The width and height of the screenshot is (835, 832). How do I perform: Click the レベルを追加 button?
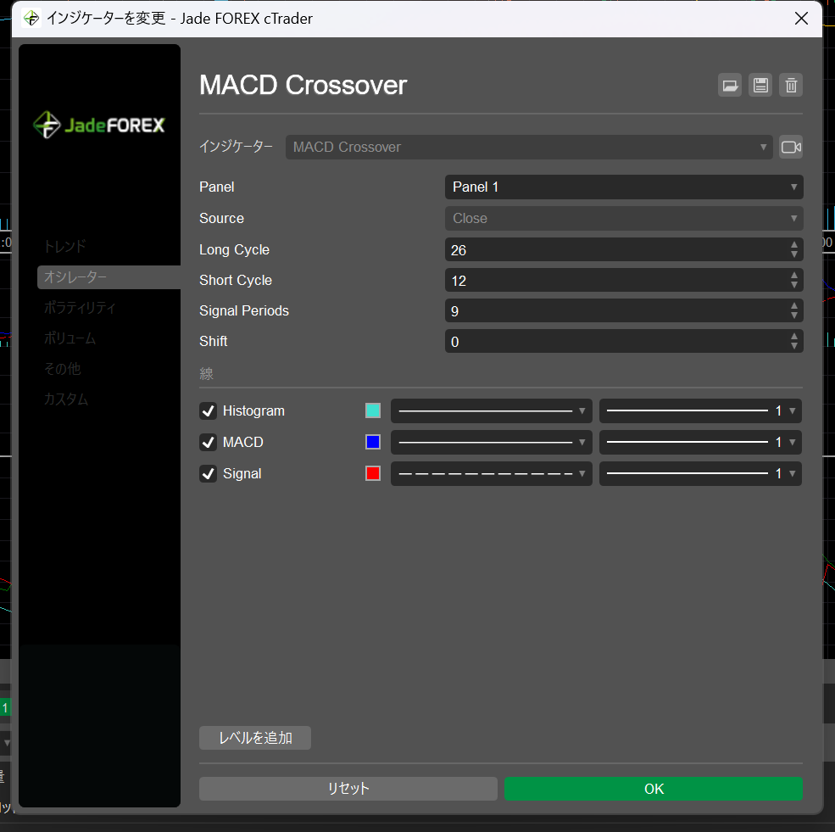click(x=255, y=738)
